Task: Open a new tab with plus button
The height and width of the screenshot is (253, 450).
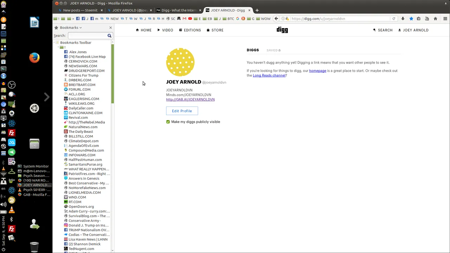Action: point(257,10)
